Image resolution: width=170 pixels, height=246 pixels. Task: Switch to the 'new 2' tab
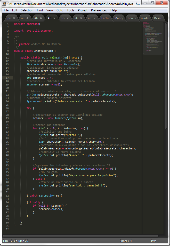[x=132, y=18]
